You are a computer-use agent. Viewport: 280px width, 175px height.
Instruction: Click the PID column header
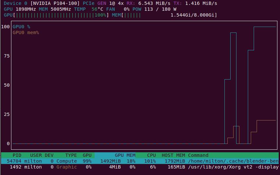pos(17,155)
